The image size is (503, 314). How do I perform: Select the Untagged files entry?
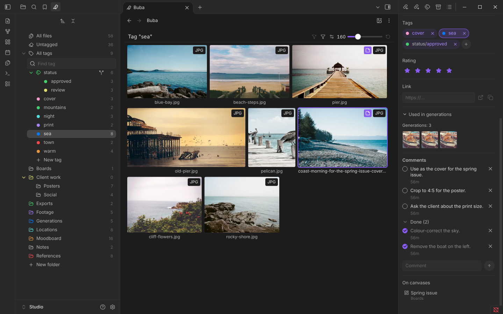(x=71, y=45)
